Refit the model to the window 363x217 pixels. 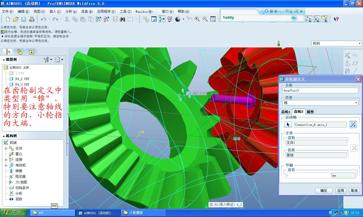[213, 19]
